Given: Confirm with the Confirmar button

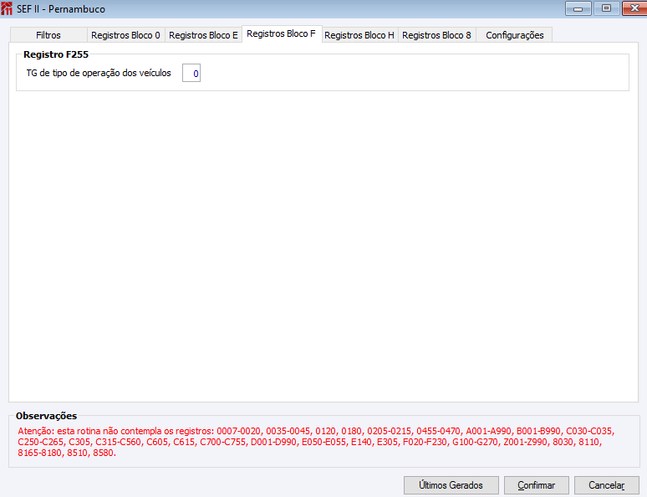Looking at the screenshot, I should (537, 485).
